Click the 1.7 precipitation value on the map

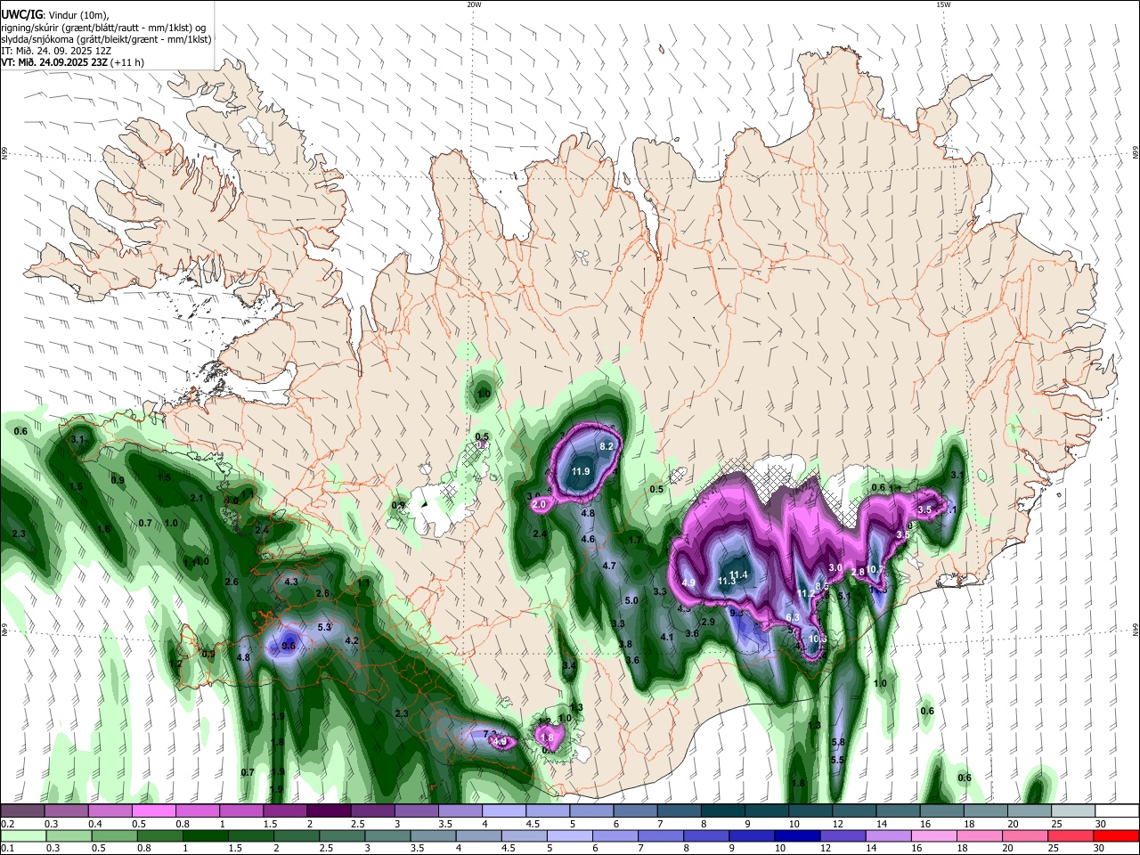pyautogui.click(x=635, y=540)
